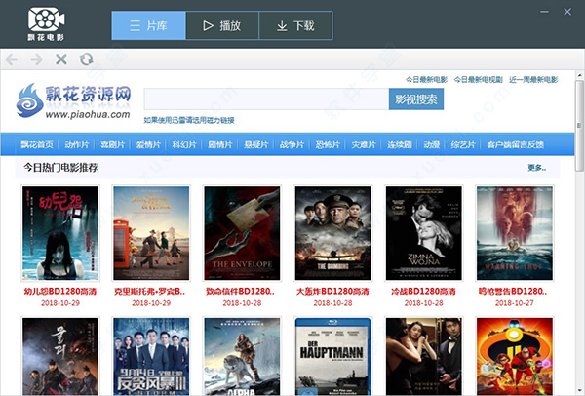Open the 幼儿怨 movie poster
Image resolution: width=585 pixels, height=396 pixels.
[x=60, y=233]
